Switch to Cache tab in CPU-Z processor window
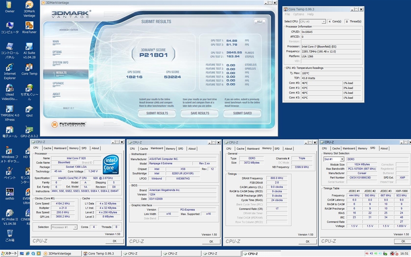The height and width of the screenshot is (257, 411). point(47,148)
